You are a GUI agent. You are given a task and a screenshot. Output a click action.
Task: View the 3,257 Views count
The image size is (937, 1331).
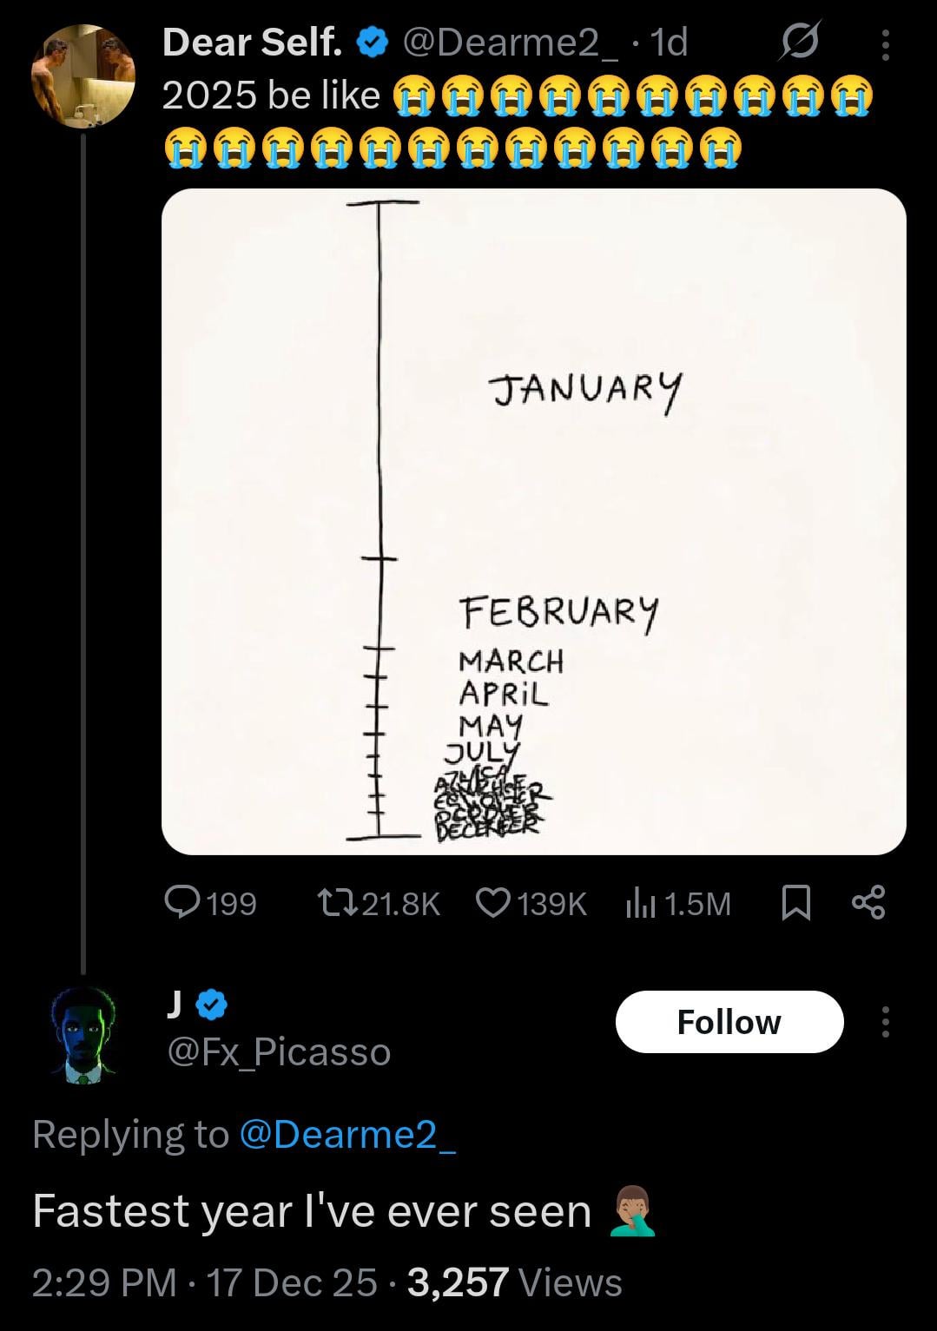pyautogui.click(x=514, y=1282)
